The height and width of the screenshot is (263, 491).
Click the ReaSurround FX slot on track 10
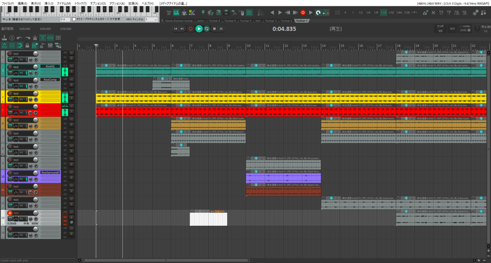pyautogui.click(x=50, y=172)
